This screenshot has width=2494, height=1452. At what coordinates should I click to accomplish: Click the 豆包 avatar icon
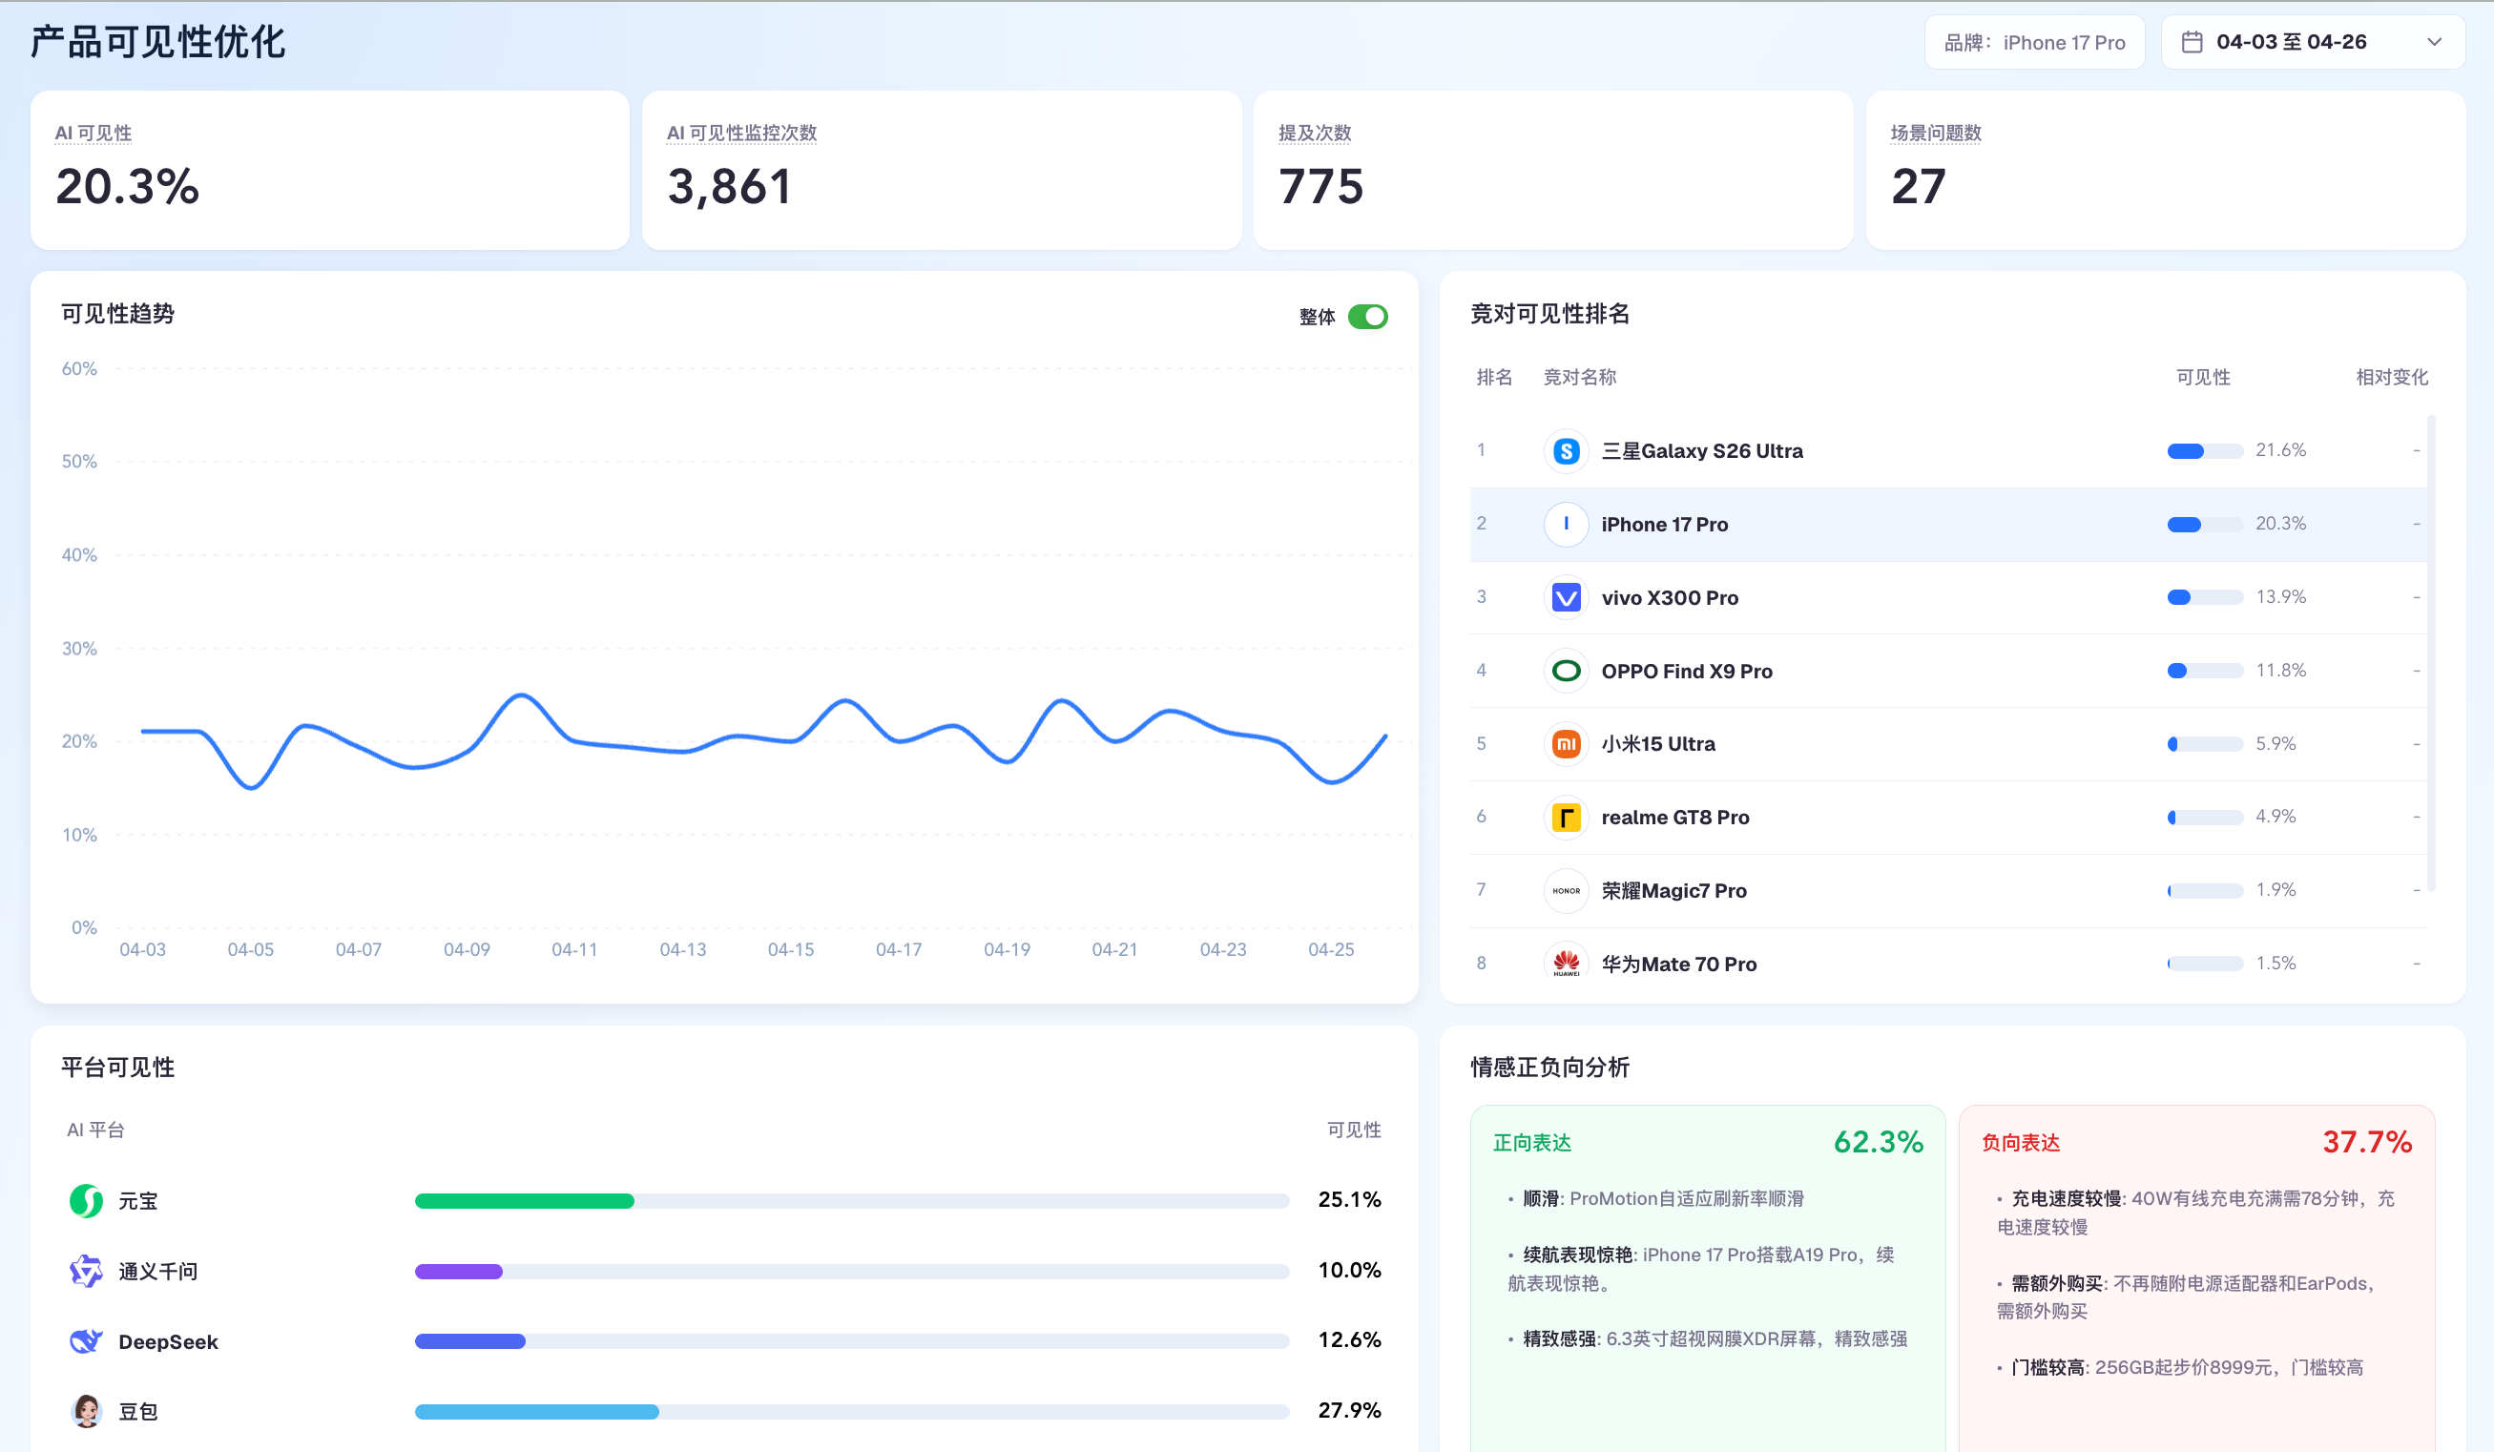[86, 1411]
